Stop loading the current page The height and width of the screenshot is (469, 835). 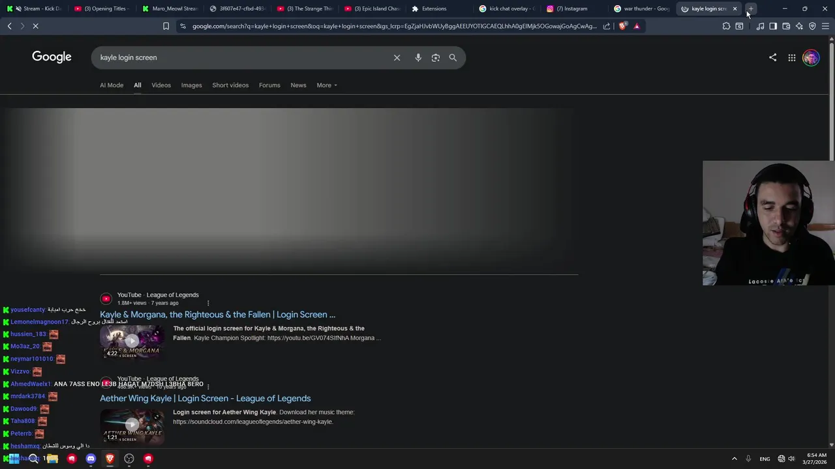tap(36, 26)
